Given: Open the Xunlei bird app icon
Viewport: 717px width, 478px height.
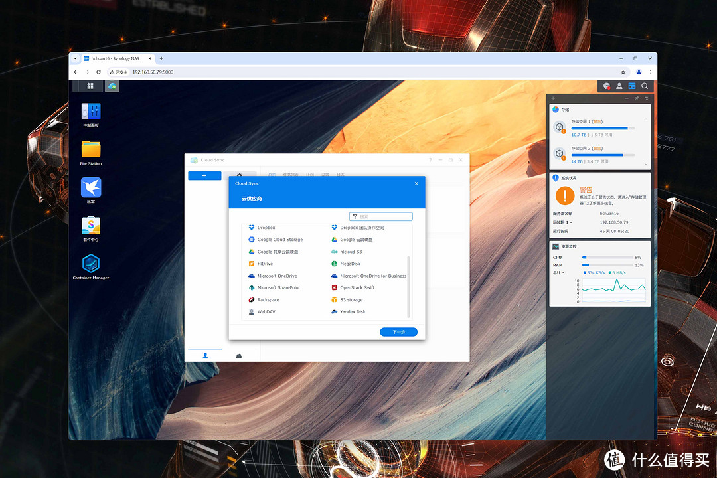Looking at the screenshot, I should (91, 188).
